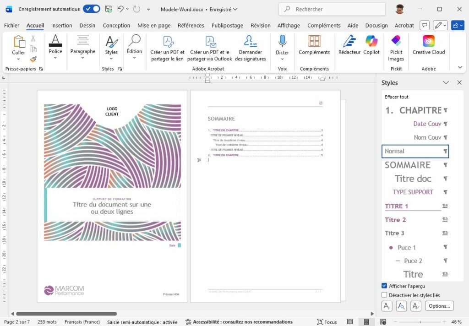
Task: Open the Rédacteur tool
Action: [349, 47]
